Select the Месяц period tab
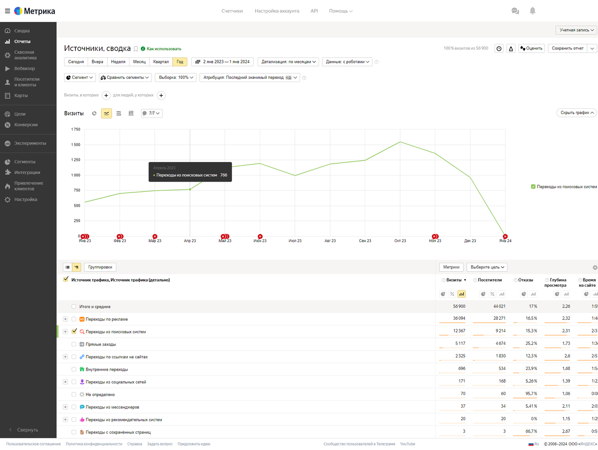 point(139,62)
